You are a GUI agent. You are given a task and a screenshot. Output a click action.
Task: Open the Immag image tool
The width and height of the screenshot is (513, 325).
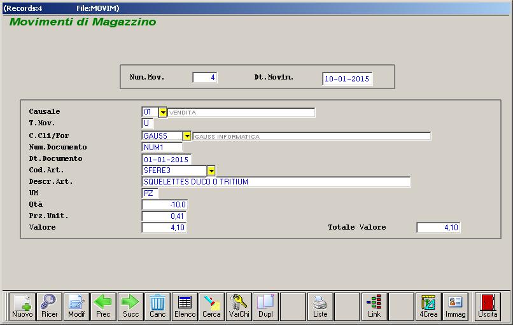tap(456, 307)
